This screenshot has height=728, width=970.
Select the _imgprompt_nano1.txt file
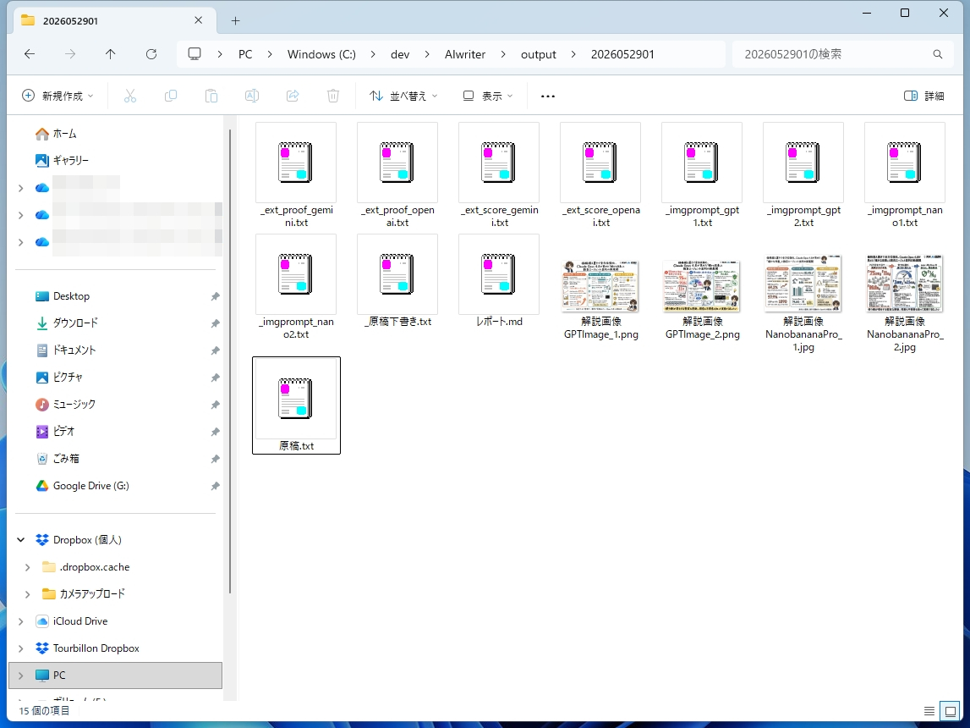coord(904,175)
